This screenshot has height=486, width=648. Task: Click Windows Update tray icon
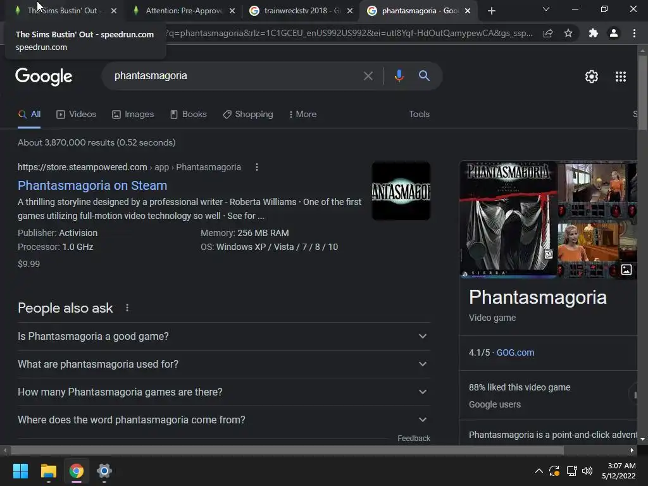[x=554, y=471]
